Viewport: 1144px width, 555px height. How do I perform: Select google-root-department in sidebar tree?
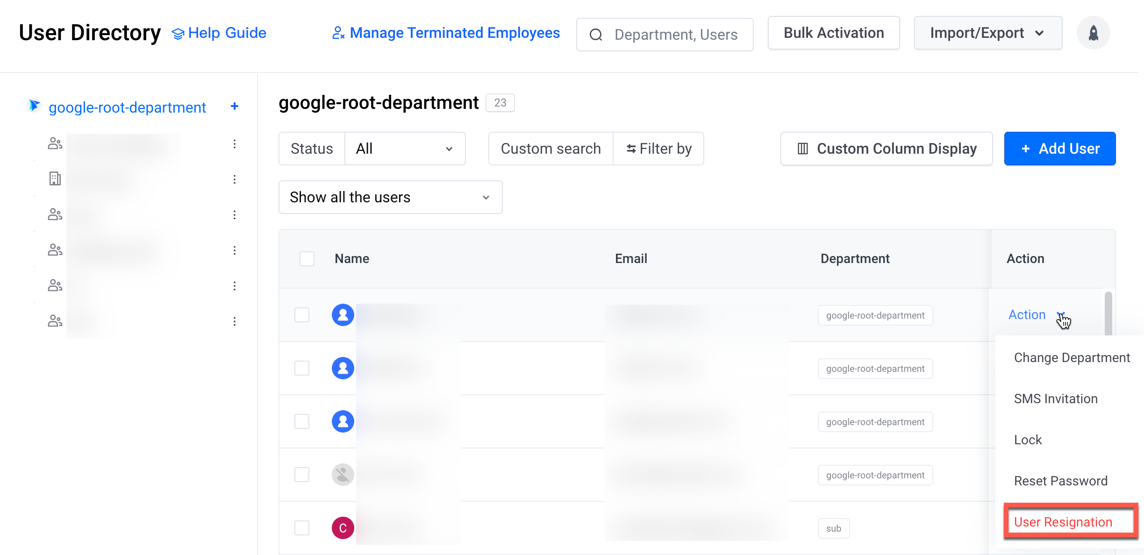click(127, 107)
